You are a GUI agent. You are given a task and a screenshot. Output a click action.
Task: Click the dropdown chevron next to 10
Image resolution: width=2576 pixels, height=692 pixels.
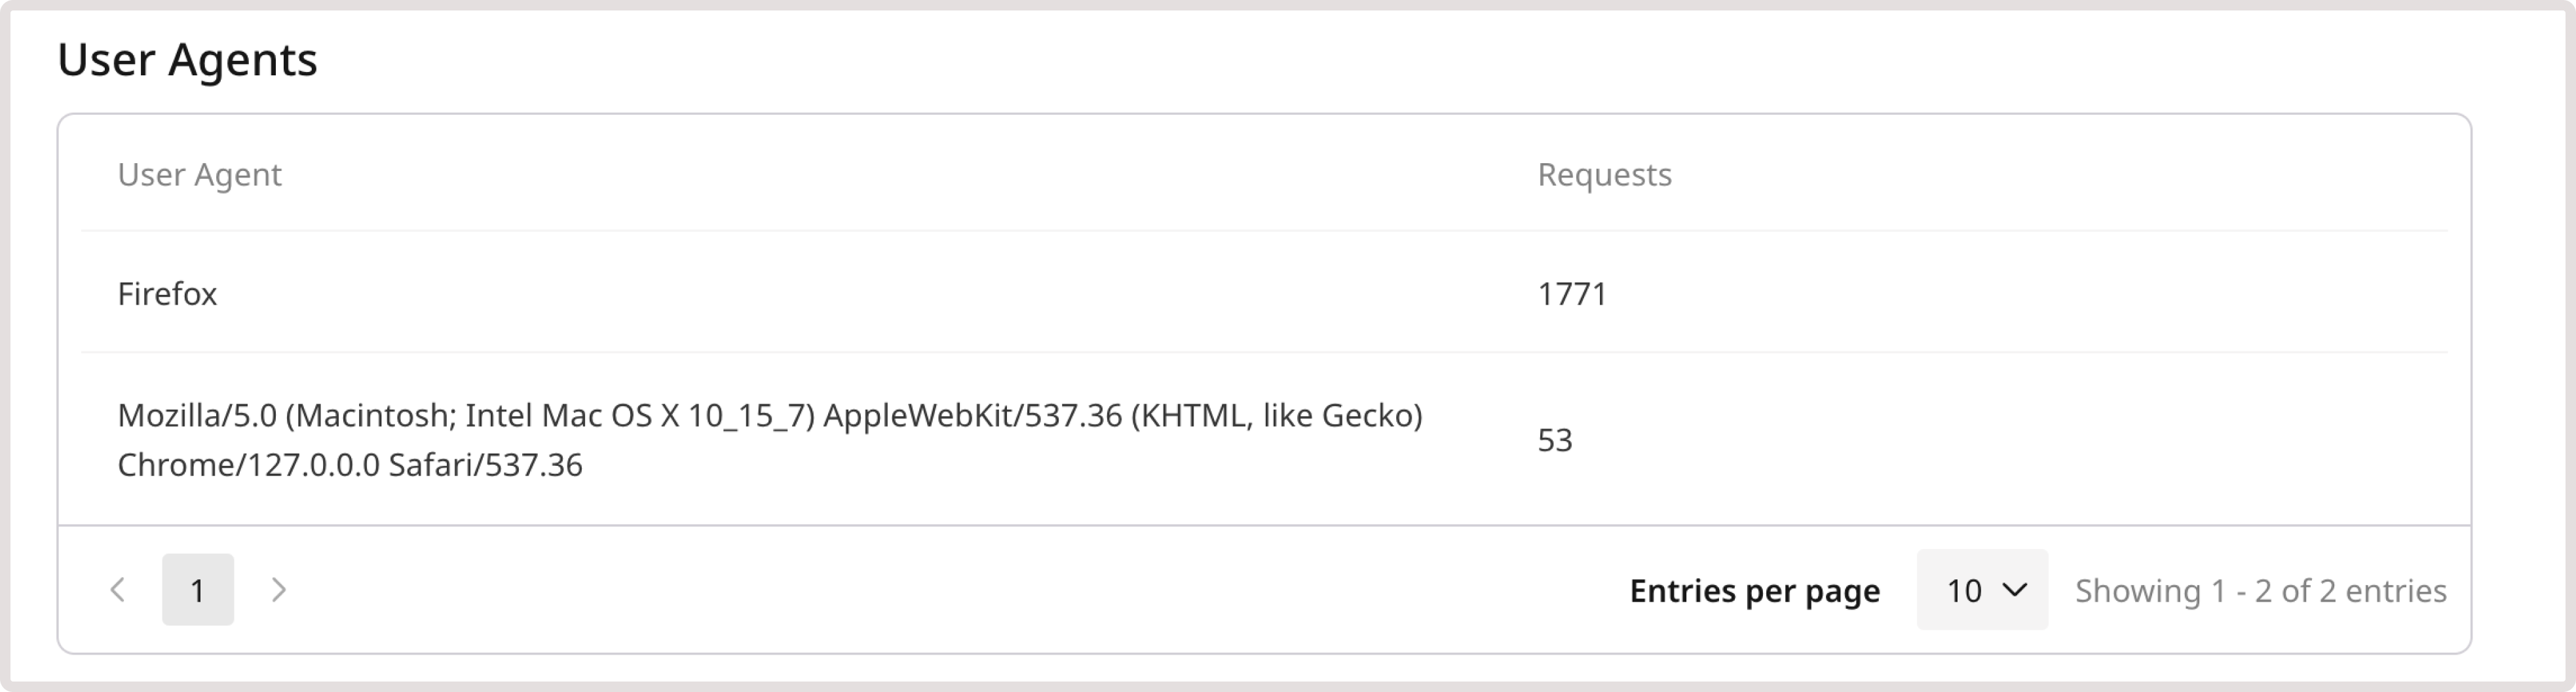click(2016, 590)
